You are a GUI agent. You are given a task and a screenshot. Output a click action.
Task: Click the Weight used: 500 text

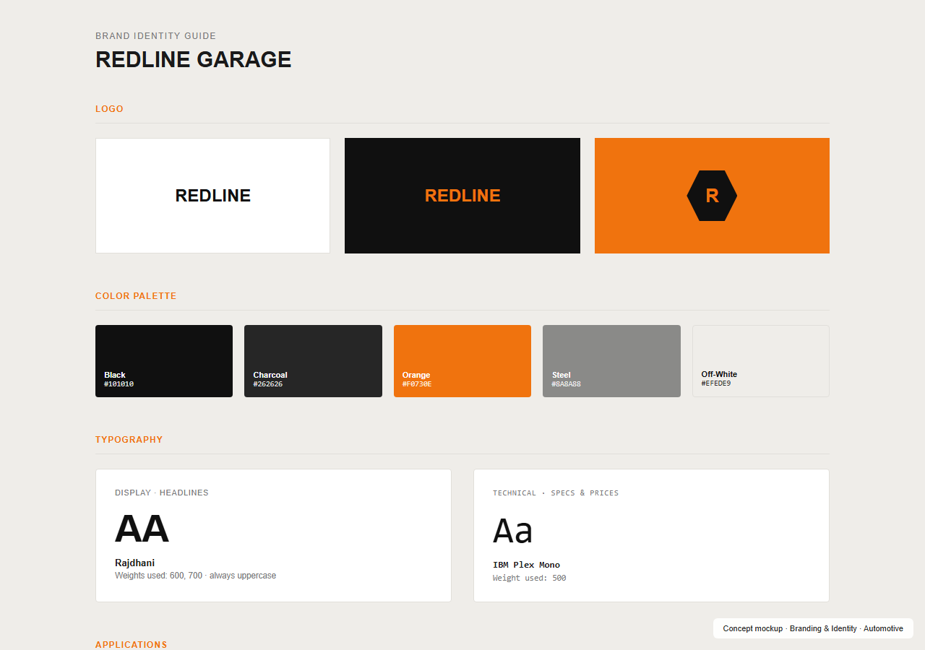pos(530,578)
